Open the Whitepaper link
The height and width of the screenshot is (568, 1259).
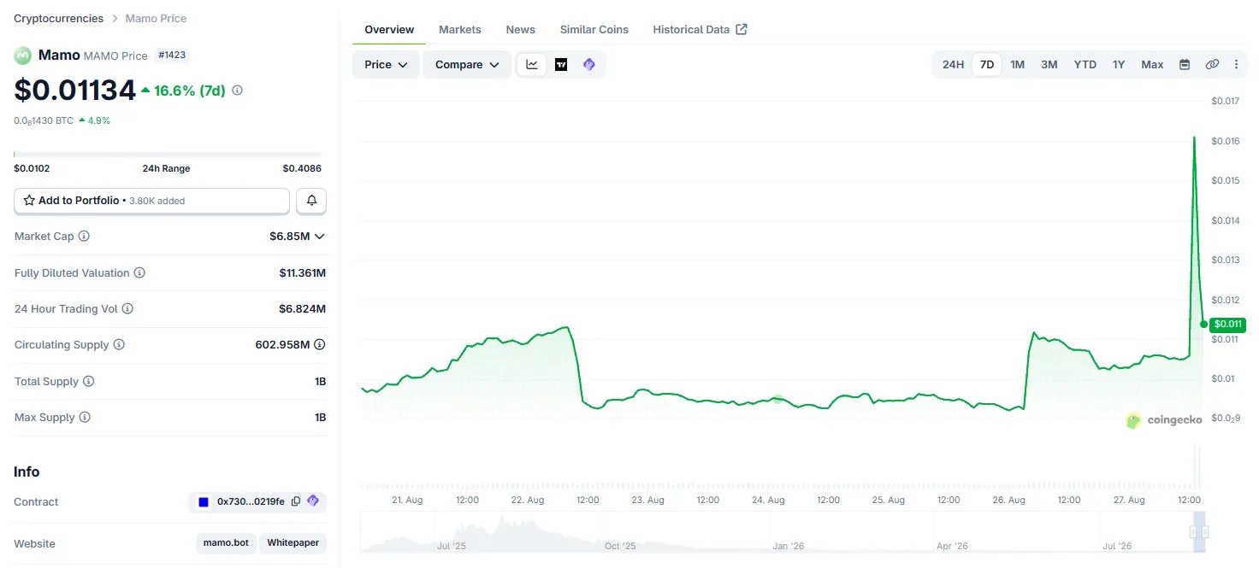pos(293,543)
